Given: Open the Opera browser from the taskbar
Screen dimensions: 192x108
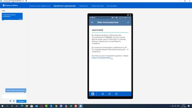Looking at the screenshot, I should click(x=41, y=106).
